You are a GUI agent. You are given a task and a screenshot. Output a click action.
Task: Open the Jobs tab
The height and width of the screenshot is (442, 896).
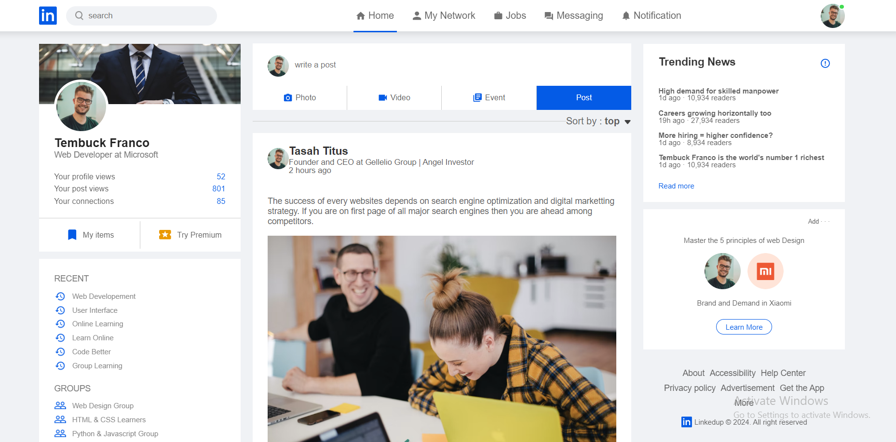[510, 16]
